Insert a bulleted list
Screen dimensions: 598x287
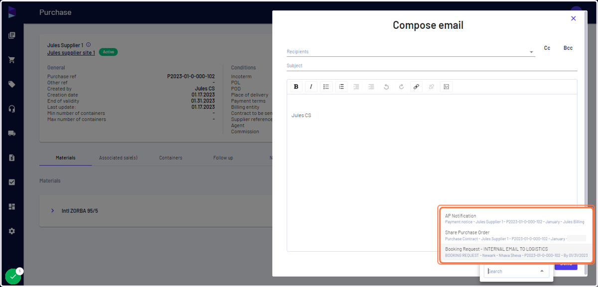[x=326, y=87]
